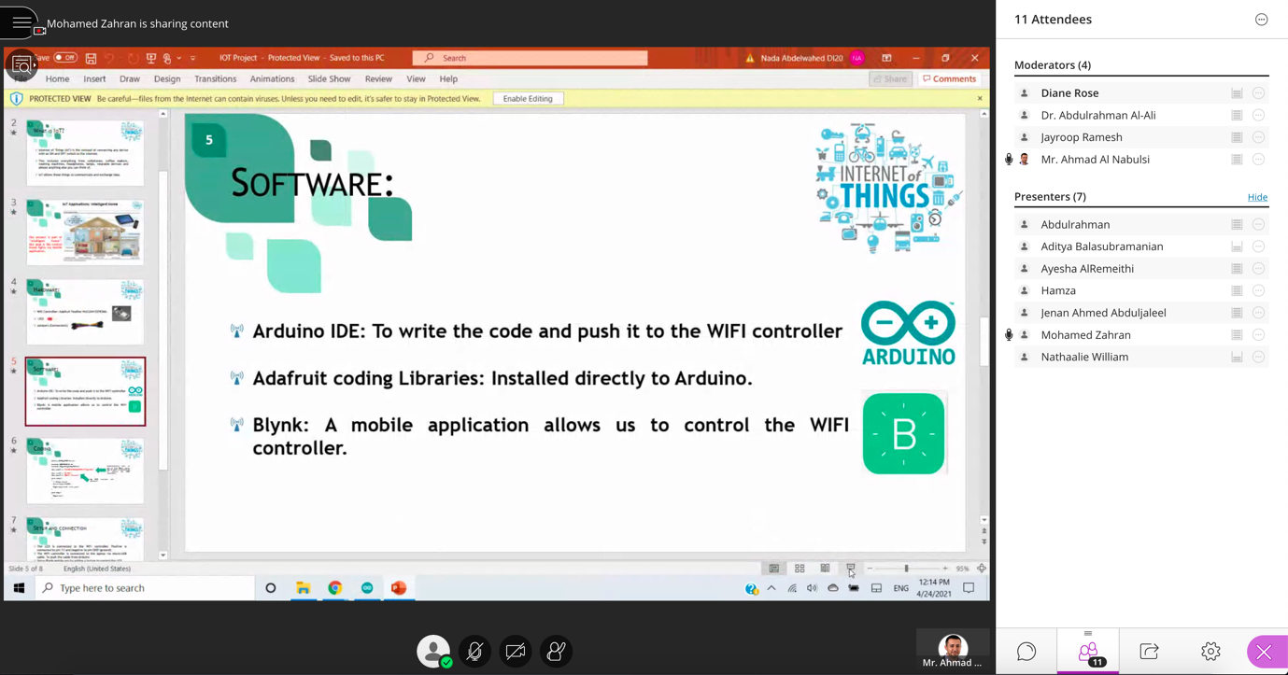Open the Transitions ribbon tab
Viewport: 1288px width, 675px height.
point(215,79)
